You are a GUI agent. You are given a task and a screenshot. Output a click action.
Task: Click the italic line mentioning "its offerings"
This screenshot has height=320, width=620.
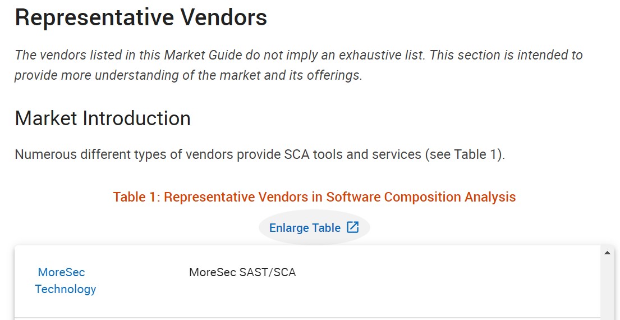click(x=188, y=75)
